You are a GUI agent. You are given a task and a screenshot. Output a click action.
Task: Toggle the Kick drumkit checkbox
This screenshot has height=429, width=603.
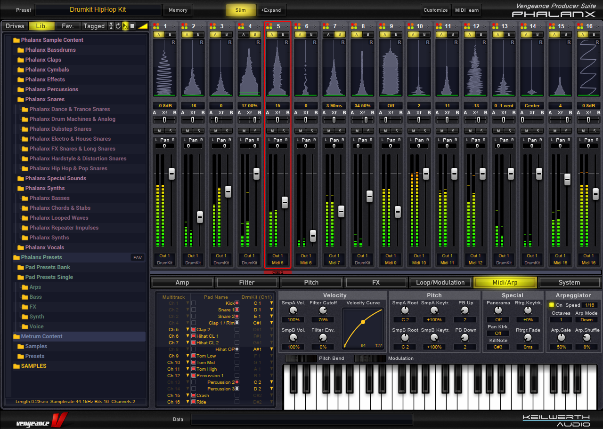click(x=237, y=303)
